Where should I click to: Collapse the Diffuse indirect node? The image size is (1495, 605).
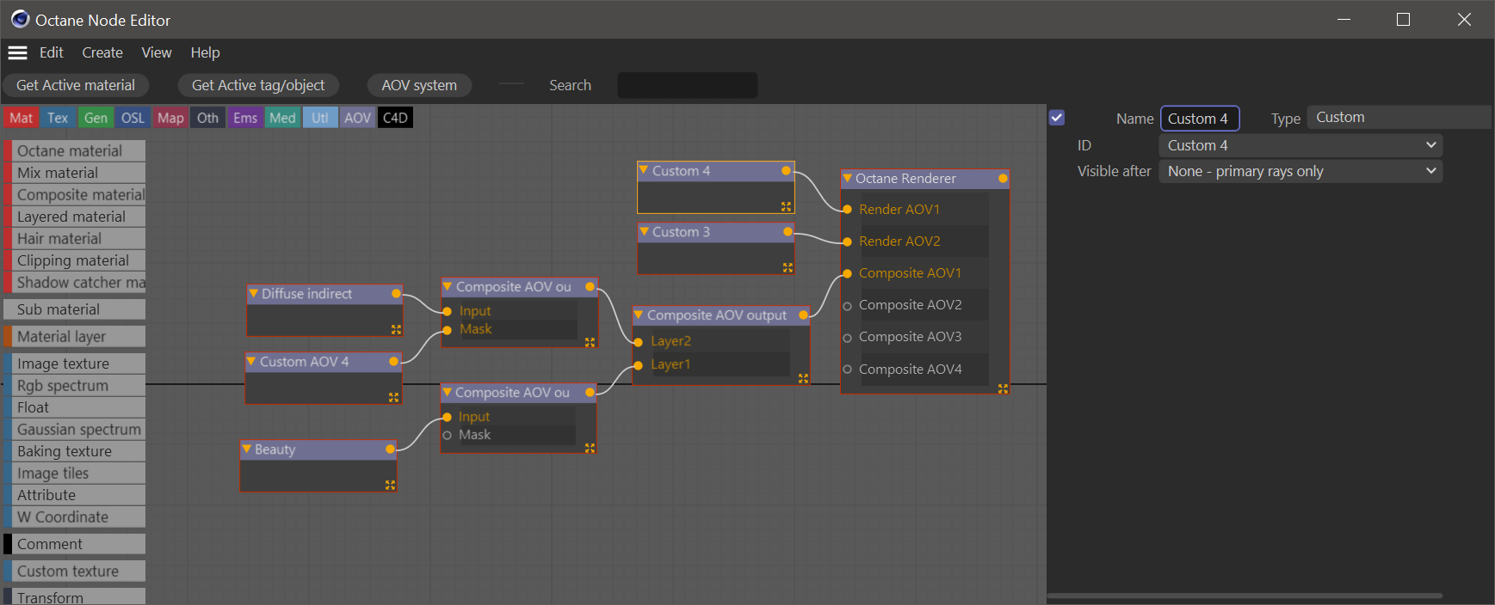253,293
